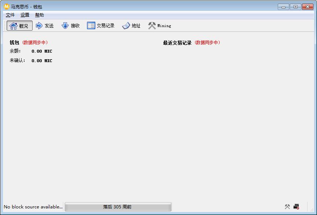The height and width of the screenshot is (215, 317).
Task: Open the 帮助 menu
Action: click(x=39, y=15)
